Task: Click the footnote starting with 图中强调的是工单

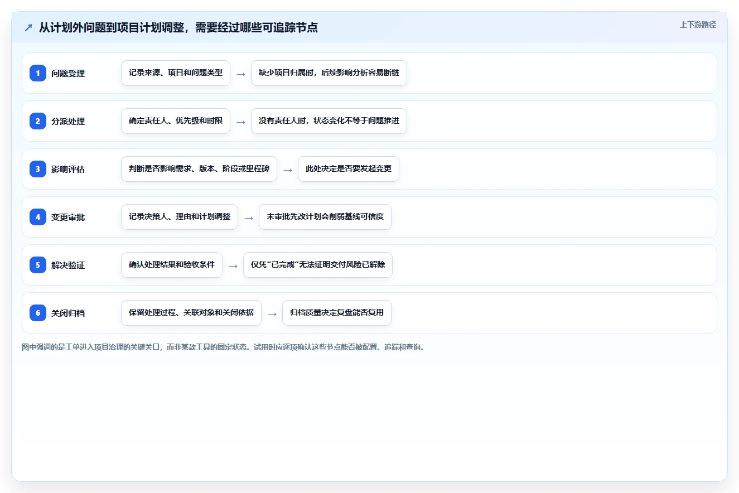Action: tap(223, 347)
